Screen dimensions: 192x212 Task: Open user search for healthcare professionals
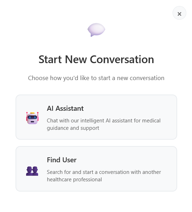(x=96, y=169)
